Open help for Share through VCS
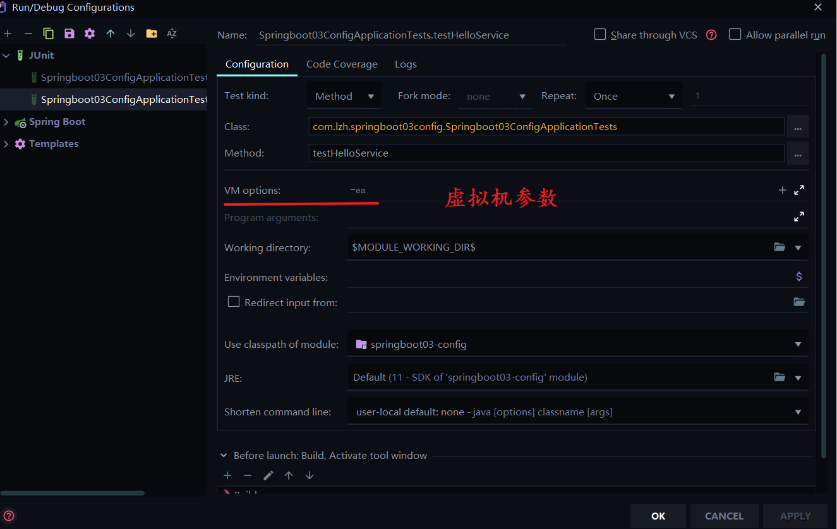The width and height of the screenshot is (837, 529). (x=711, y=35)
